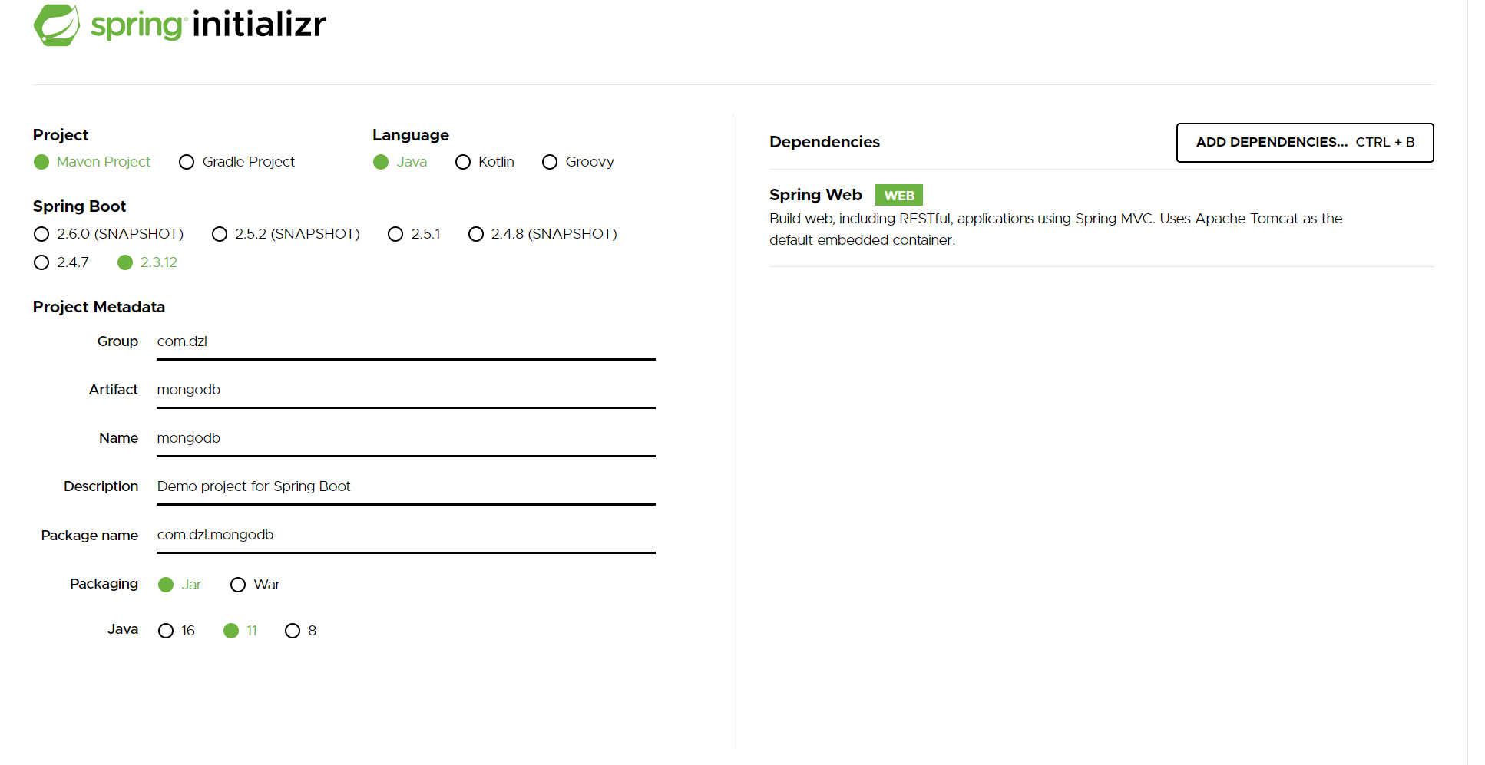Choose Java as the language

400,162
